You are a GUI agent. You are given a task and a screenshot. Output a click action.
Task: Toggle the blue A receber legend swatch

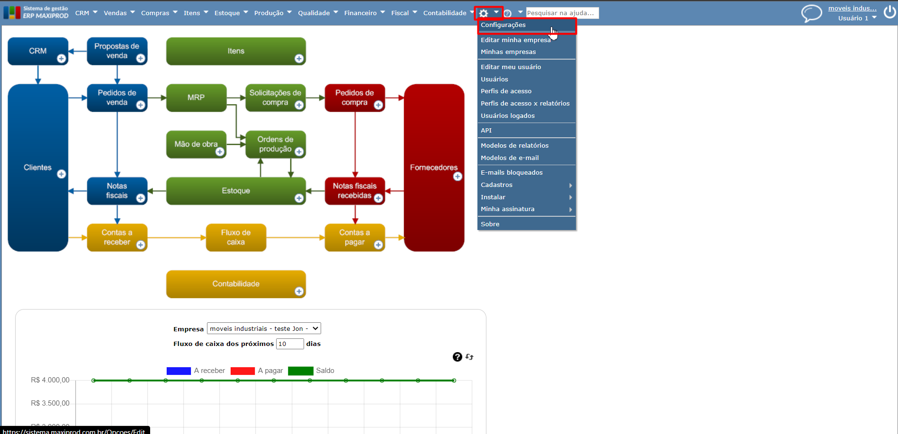[179, 371]
